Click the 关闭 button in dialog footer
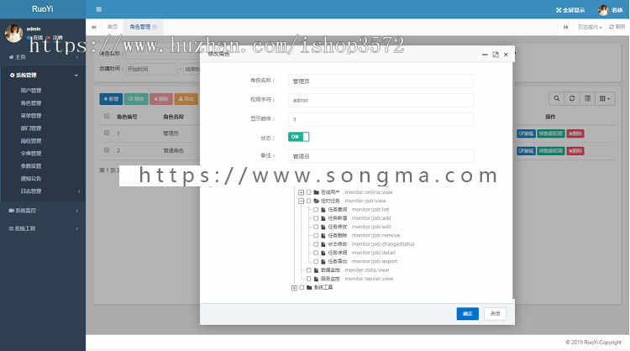The image size is (630, 351). (495, 314)
